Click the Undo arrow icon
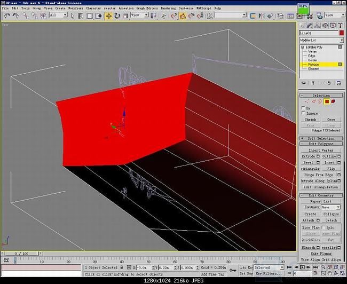 click(x=7, y=15)
